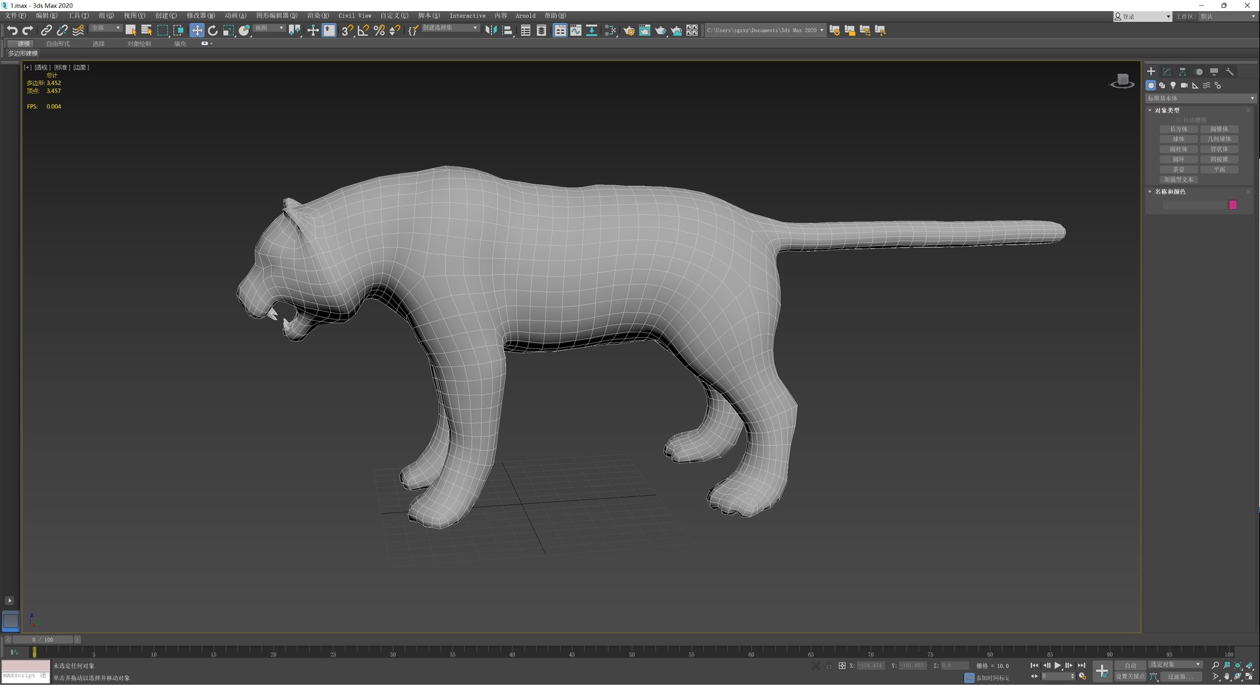Click the 设置关键点 set key button

(1130, 676)
